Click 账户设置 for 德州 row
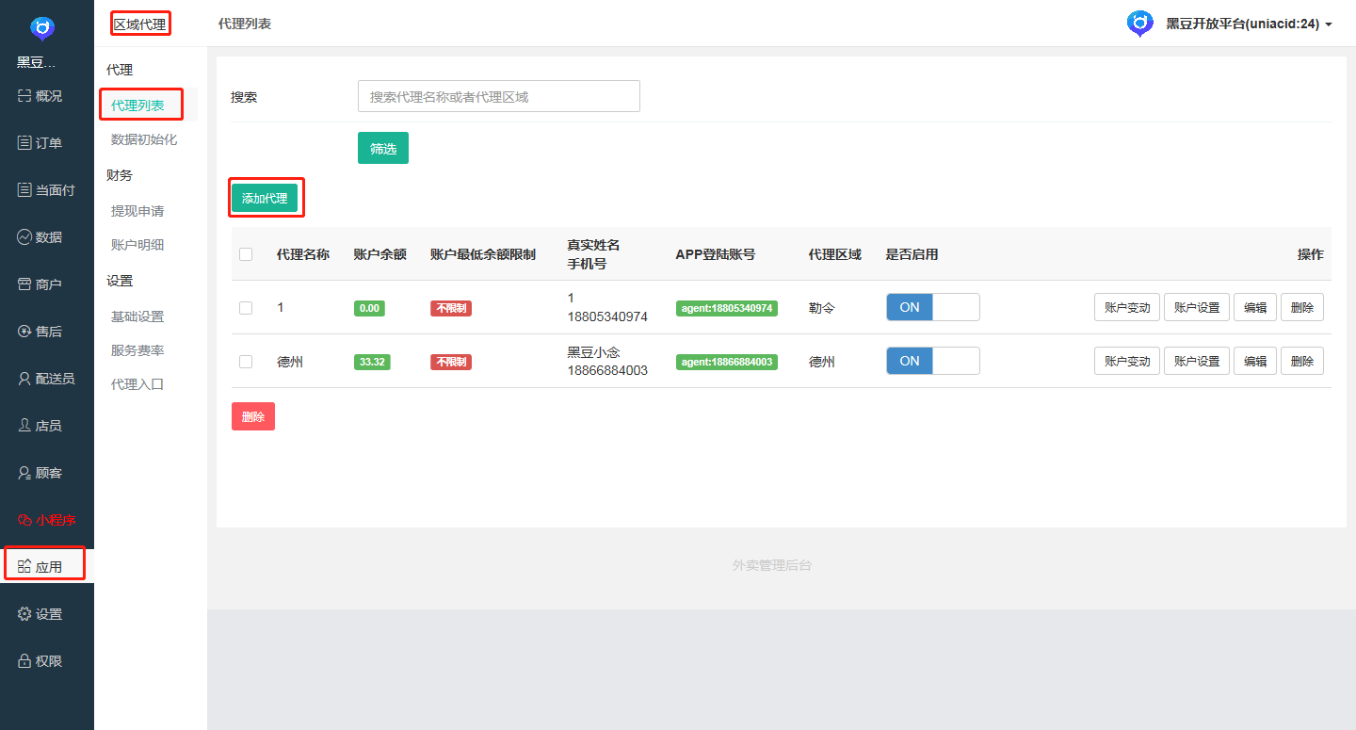This screenshot has height=730, width=1356. [1197, 361]
